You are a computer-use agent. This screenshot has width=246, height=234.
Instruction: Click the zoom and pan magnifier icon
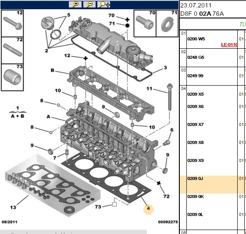pyautogui.click(x=104, y=4)
